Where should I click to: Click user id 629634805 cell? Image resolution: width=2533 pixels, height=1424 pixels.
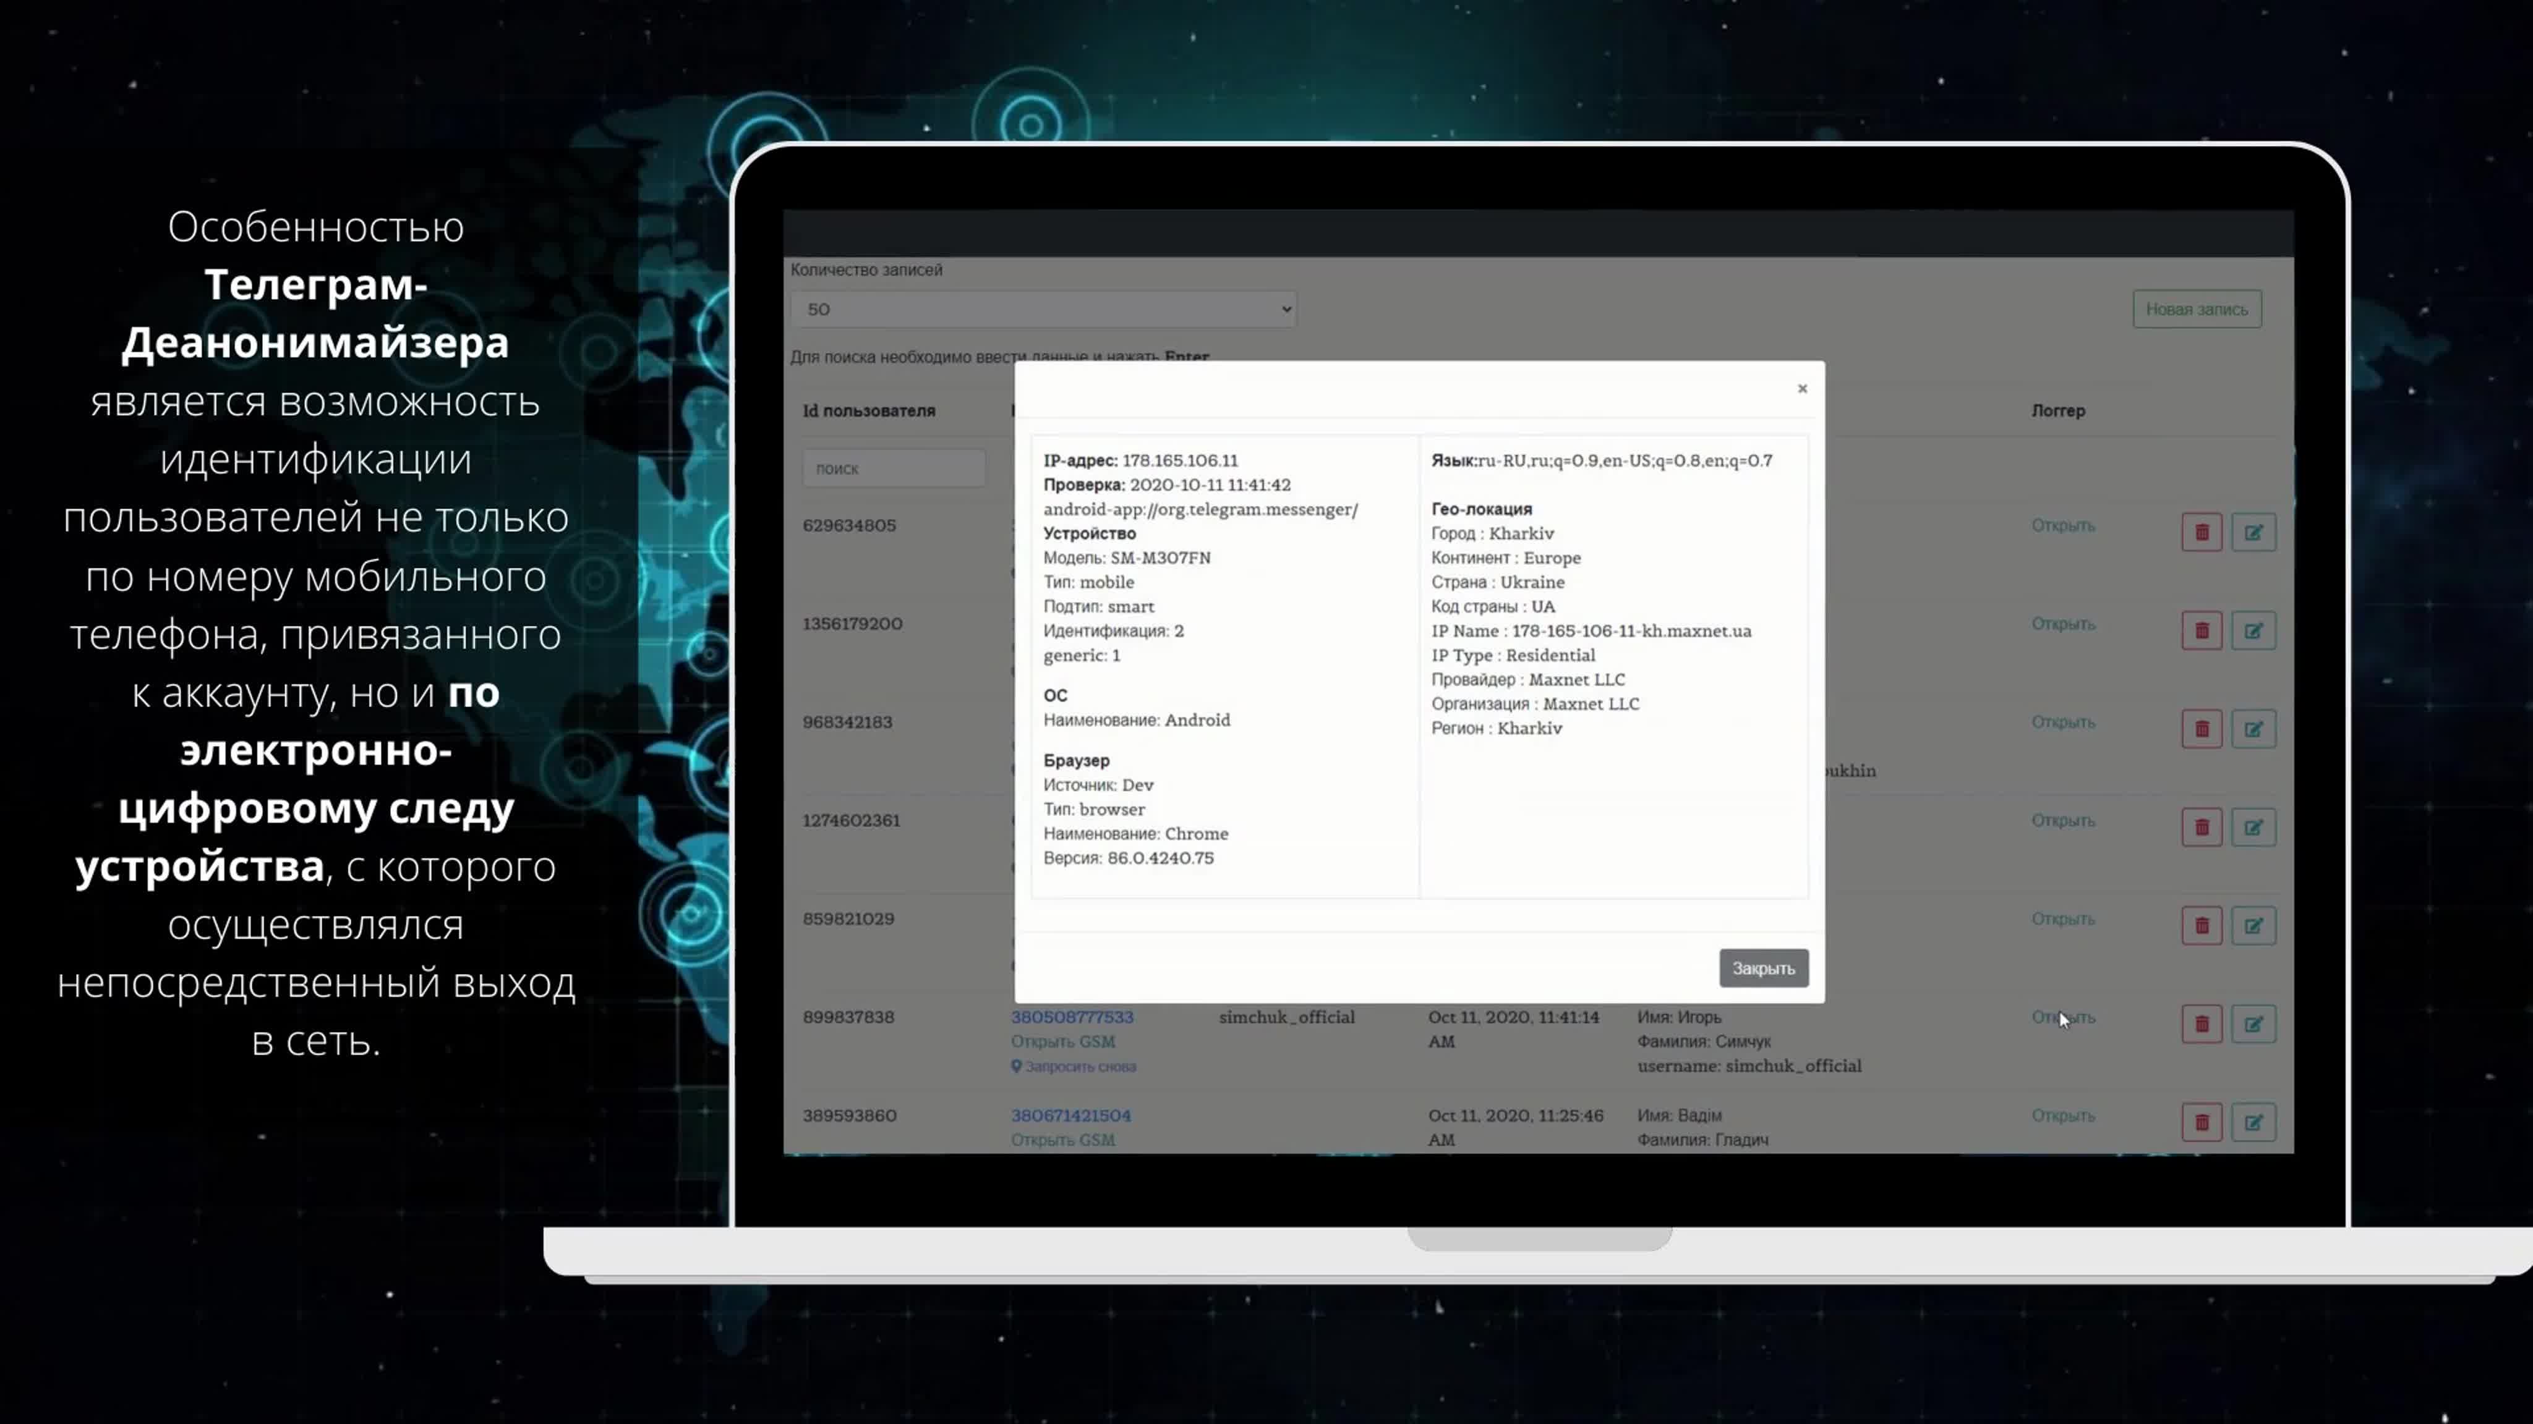(x=848, y=525)
